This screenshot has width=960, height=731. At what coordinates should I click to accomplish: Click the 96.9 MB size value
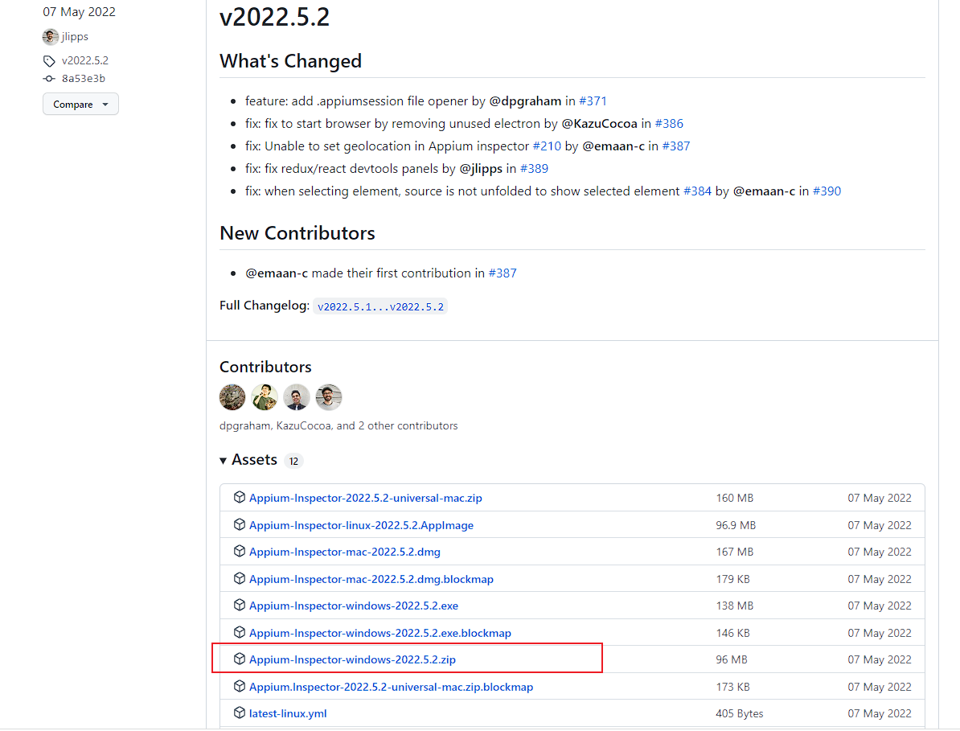736,525
